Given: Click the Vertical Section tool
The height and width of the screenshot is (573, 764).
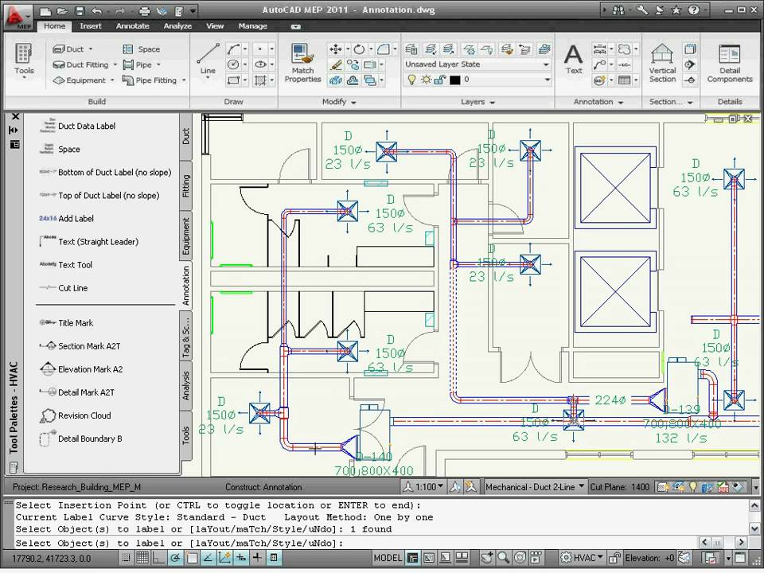Looking at the screenshot, I should tap(662, 63).
